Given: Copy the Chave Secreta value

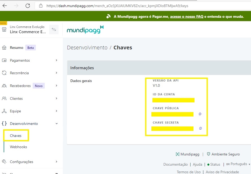Looking at the screenshot, I should click(201, 128).
